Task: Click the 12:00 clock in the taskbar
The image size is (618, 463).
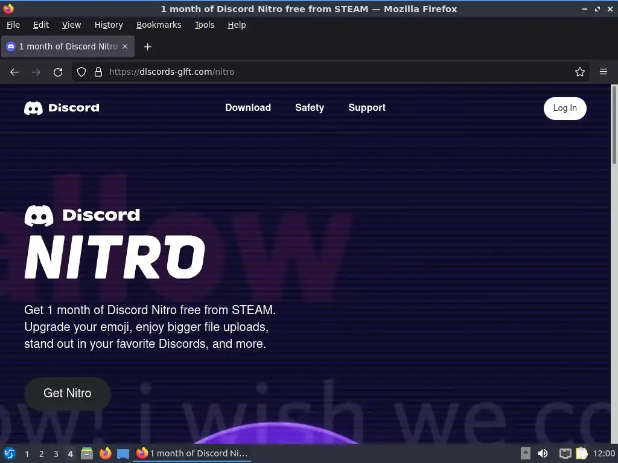Action: click(x=604, y=453)
